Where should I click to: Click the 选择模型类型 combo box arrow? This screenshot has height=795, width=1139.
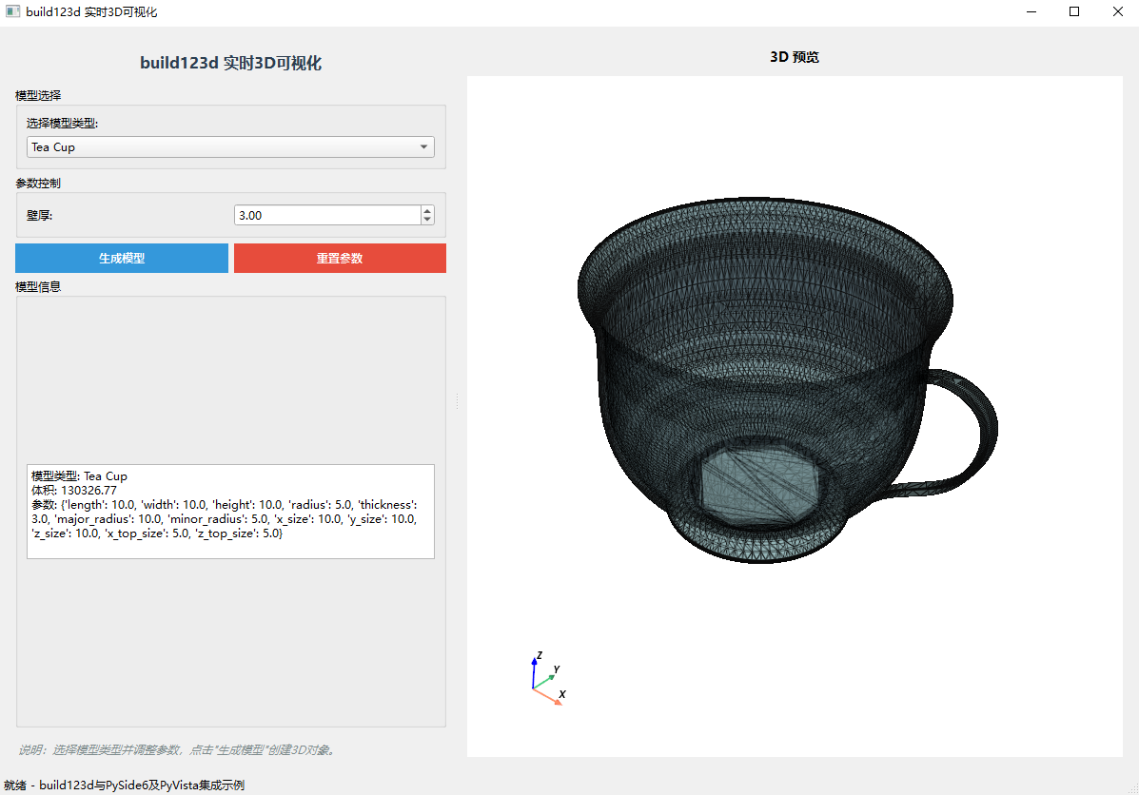click(x=423, y=146)
